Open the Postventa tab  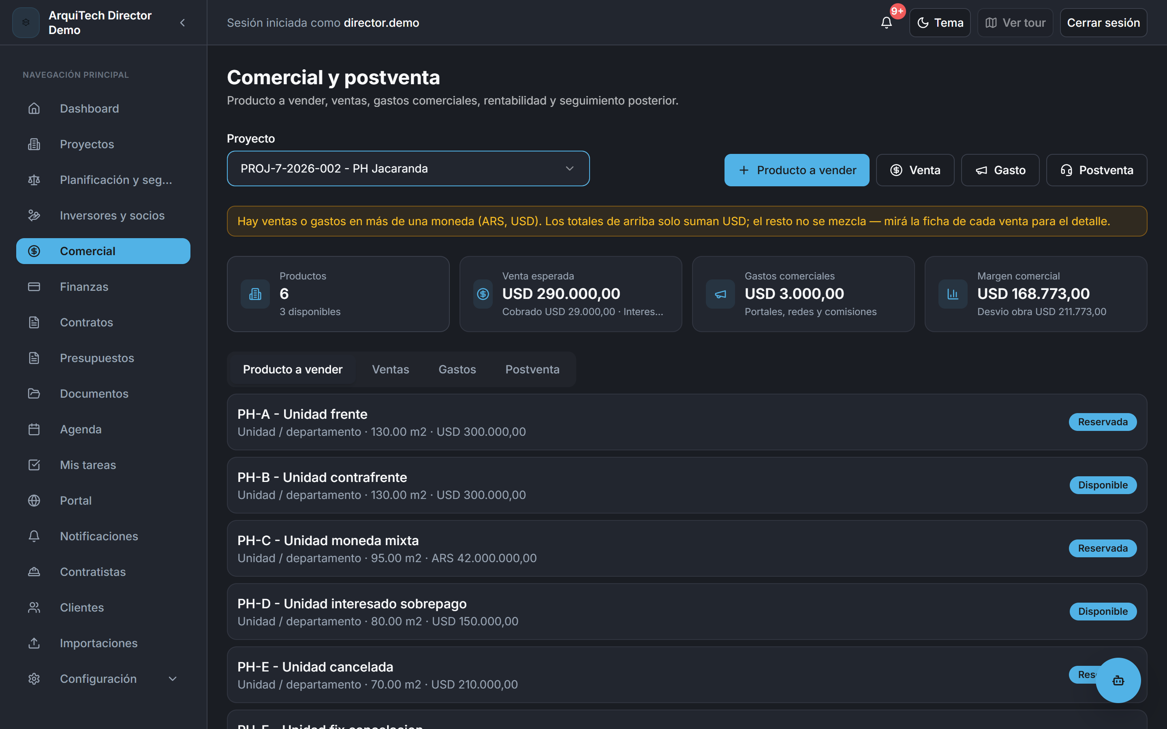pos(532,369)
